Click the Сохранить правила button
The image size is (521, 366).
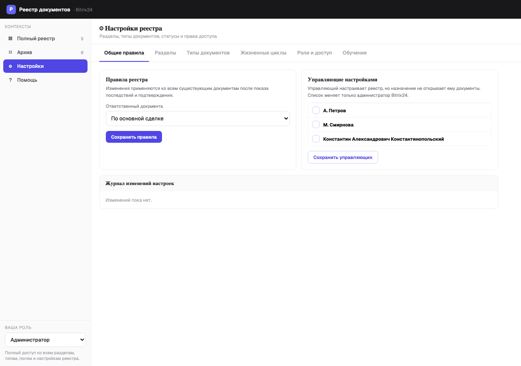click(134, 137)
